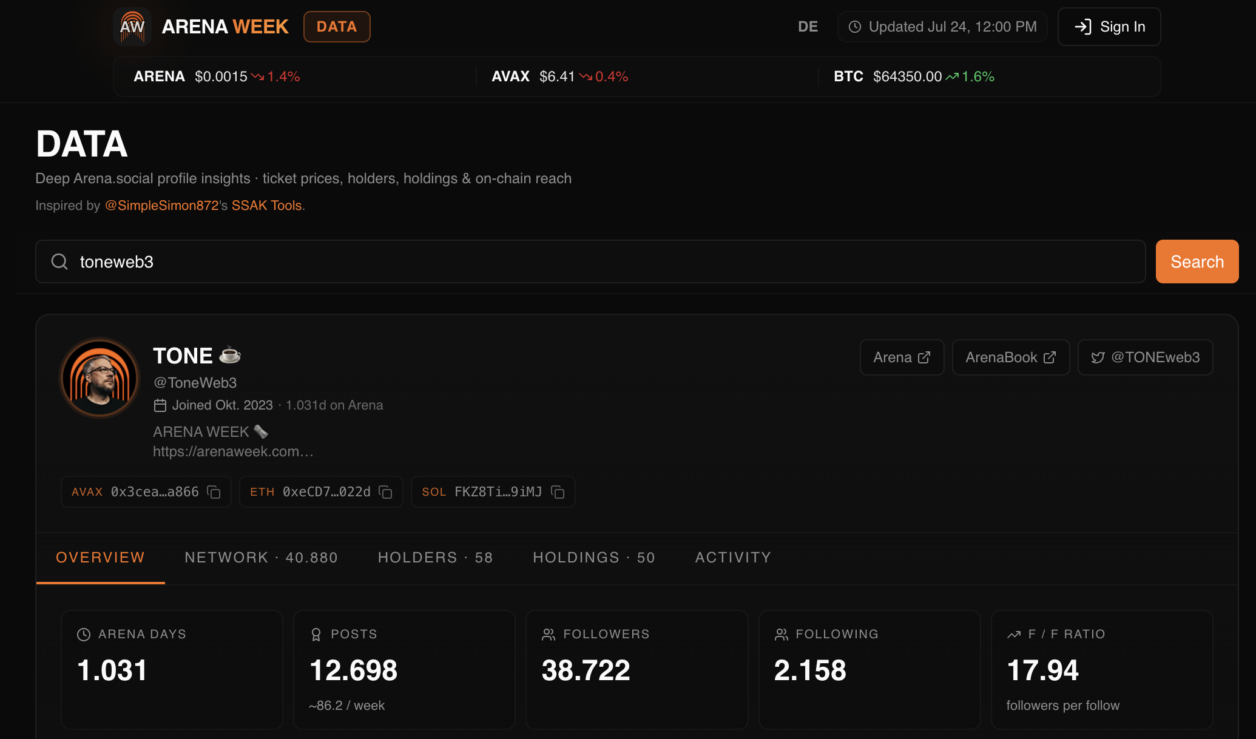Click the AVAX address 0x3cea…a866
Image resolution: width=1256 pixels, height=739 pixels.
(155, 492)
